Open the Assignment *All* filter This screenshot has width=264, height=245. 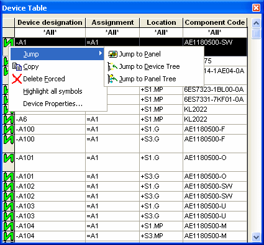pyautogui.click(x=112, y=32)
